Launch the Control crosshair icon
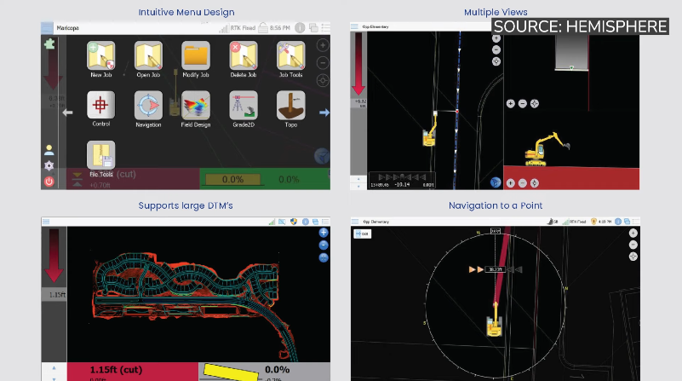 click(101, 107)
